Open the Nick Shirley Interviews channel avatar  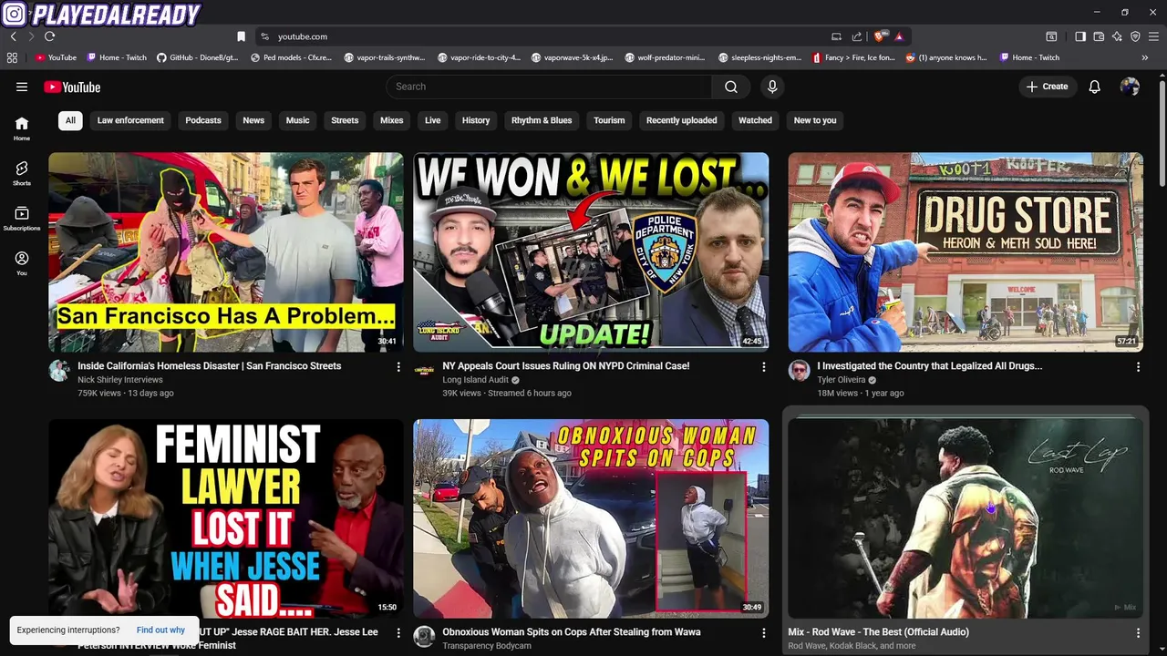(59, 370)
